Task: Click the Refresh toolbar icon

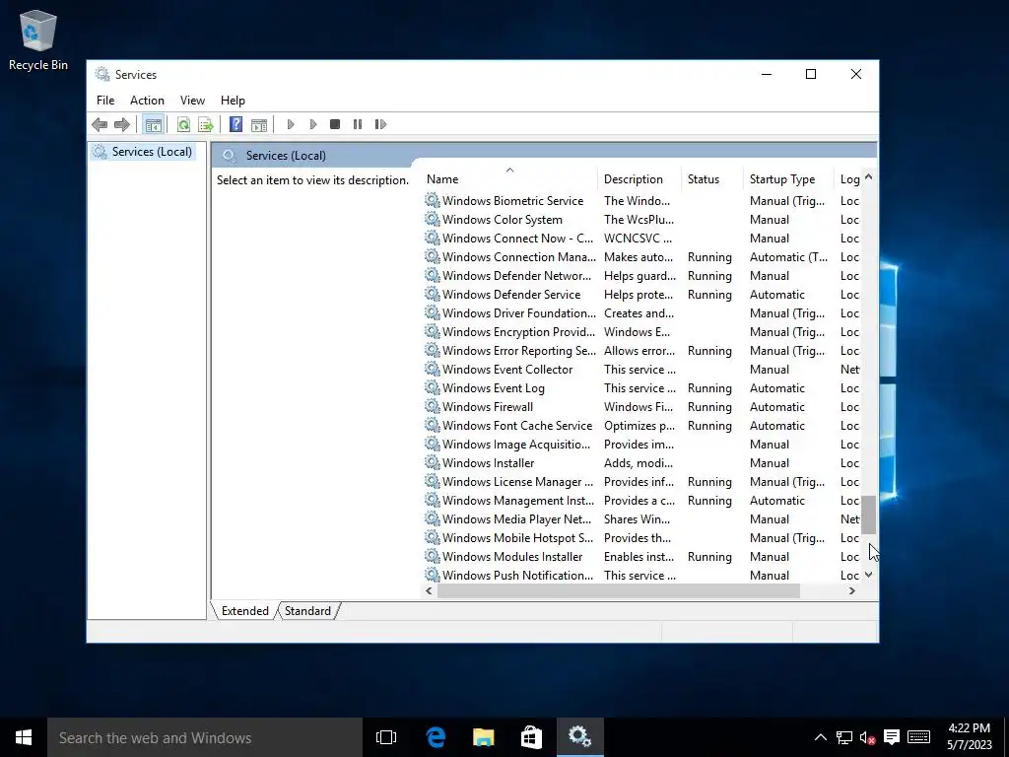Action: (x=183, y=124)
